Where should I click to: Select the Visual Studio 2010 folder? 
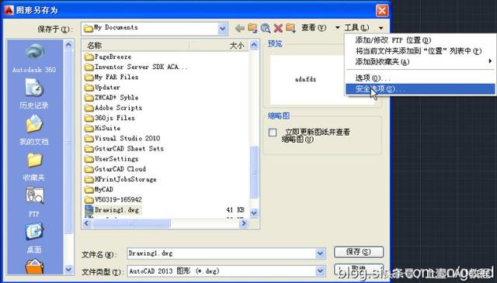click(x=123, y=138)
